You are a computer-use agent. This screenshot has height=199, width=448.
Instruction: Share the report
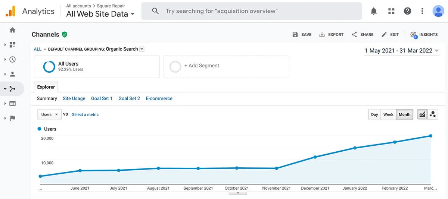(363, 34)
